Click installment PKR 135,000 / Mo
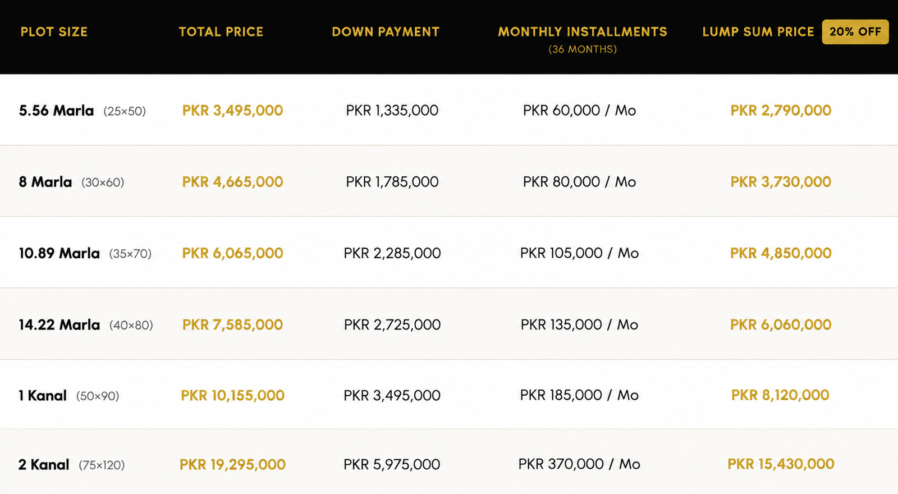The height and width of the screenshot is (494, 898). tap(579, 324)
